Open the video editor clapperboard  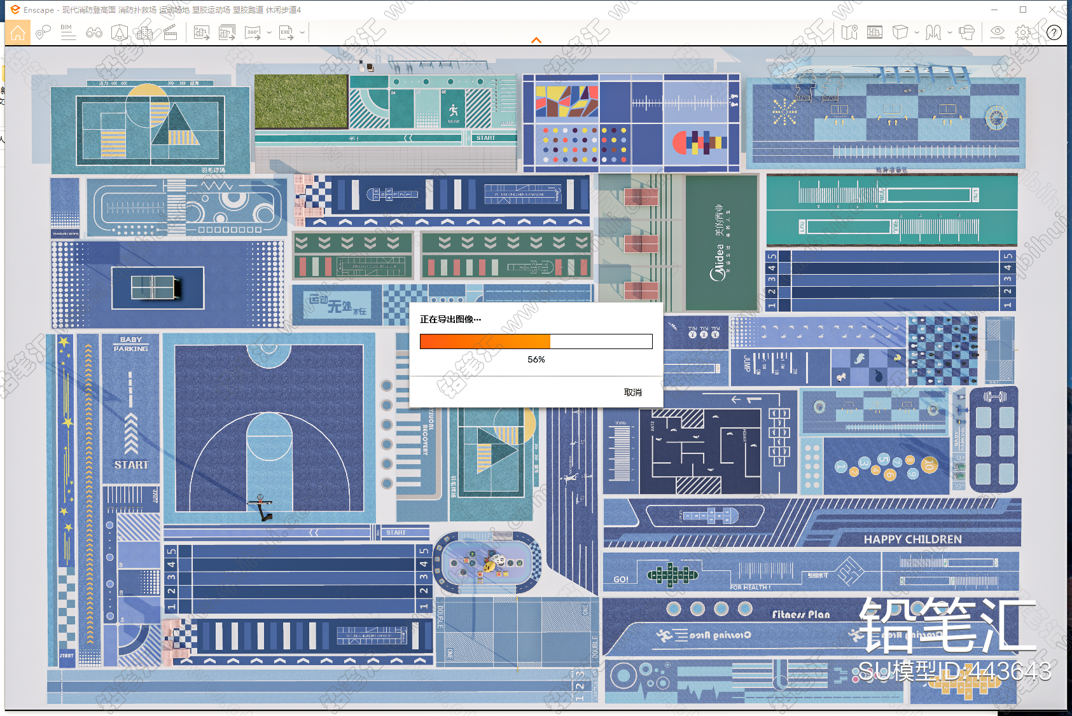171,32
